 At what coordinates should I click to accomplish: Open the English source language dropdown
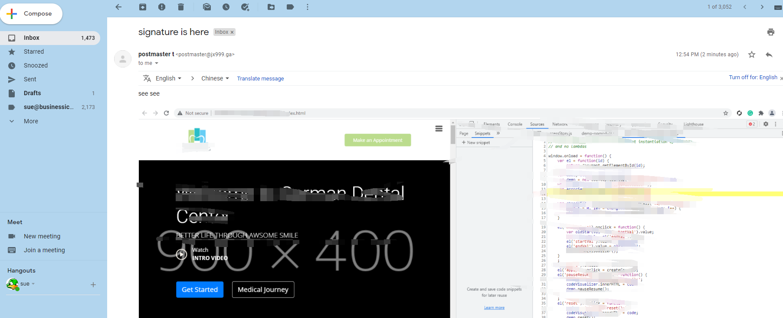click(168, 78)
